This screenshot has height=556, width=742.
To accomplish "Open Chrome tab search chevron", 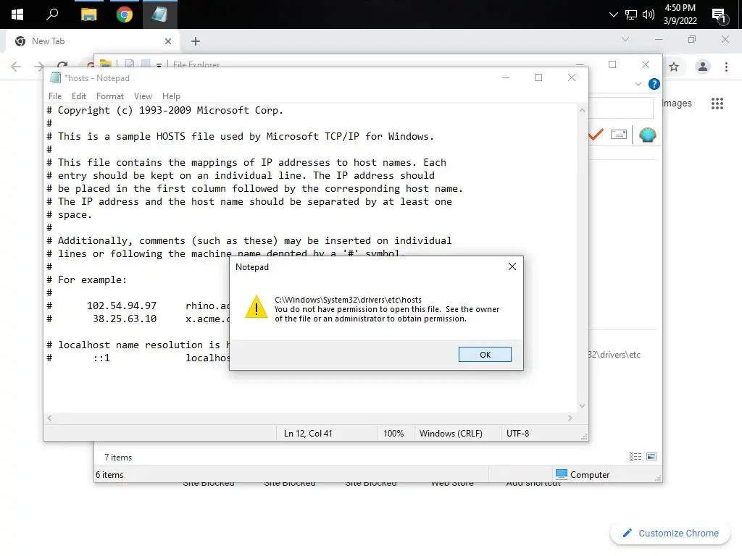I will tap(625, 39).
